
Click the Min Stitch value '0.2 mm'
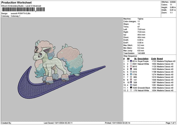(141, 48)
